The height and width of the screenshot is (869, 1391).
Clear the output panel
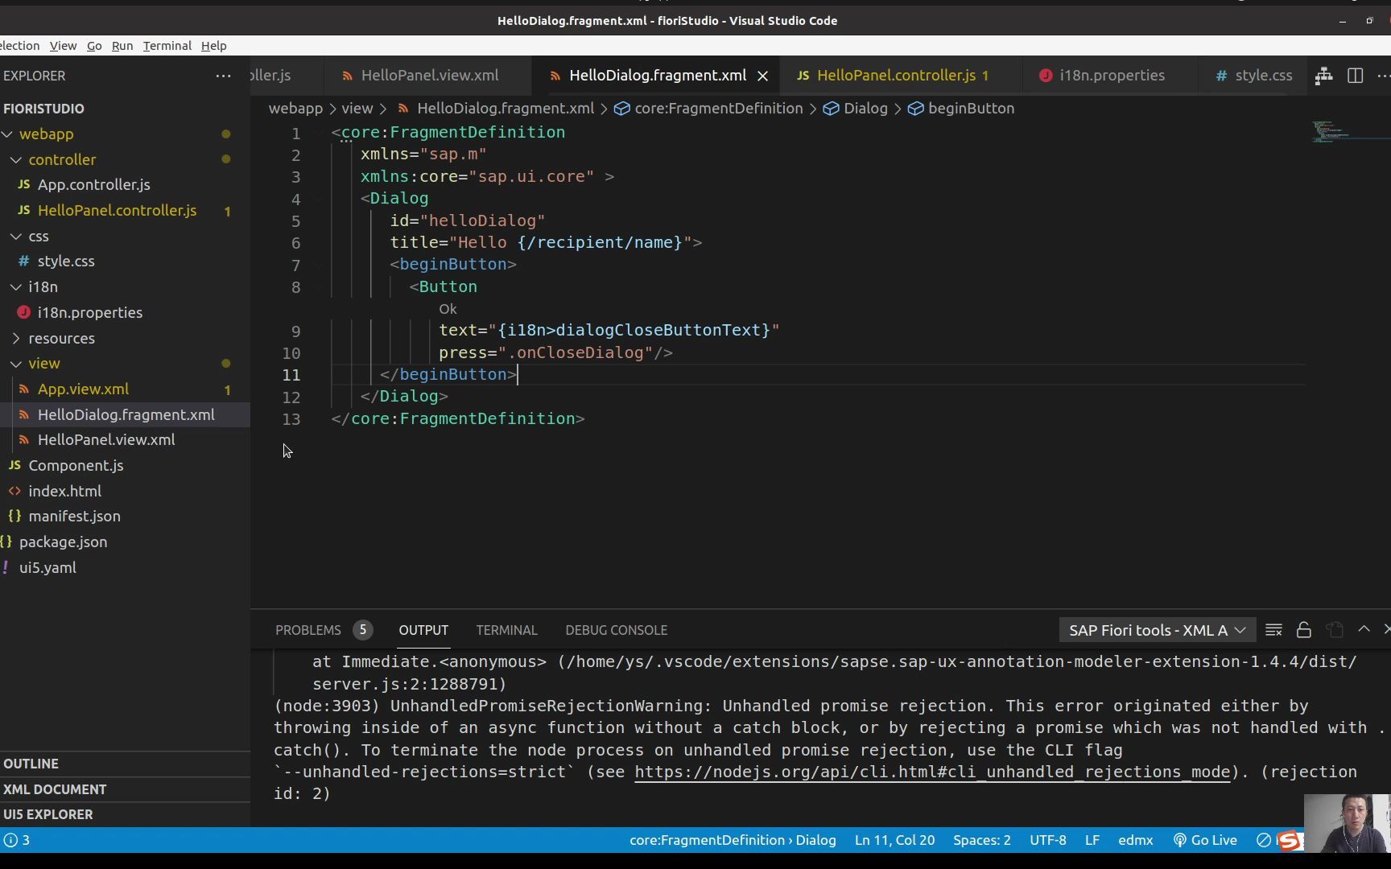tap(1273, 630)
